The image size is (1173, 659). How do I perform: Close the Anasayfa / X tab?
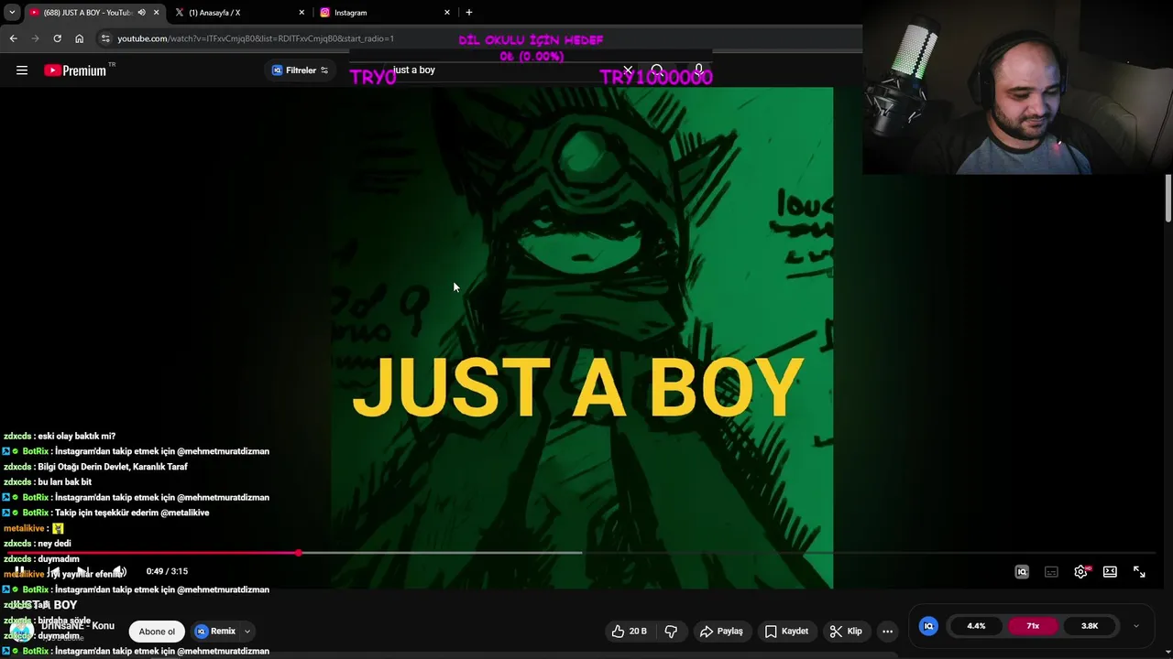[x=301, y=13]
